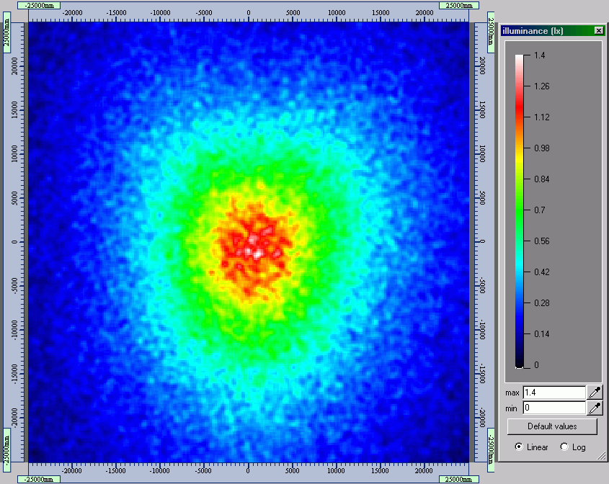The width and height of the screenshot is (609, 484).
Task: Click the 0.14 label on the color scale
Action: tap(542, 334)
